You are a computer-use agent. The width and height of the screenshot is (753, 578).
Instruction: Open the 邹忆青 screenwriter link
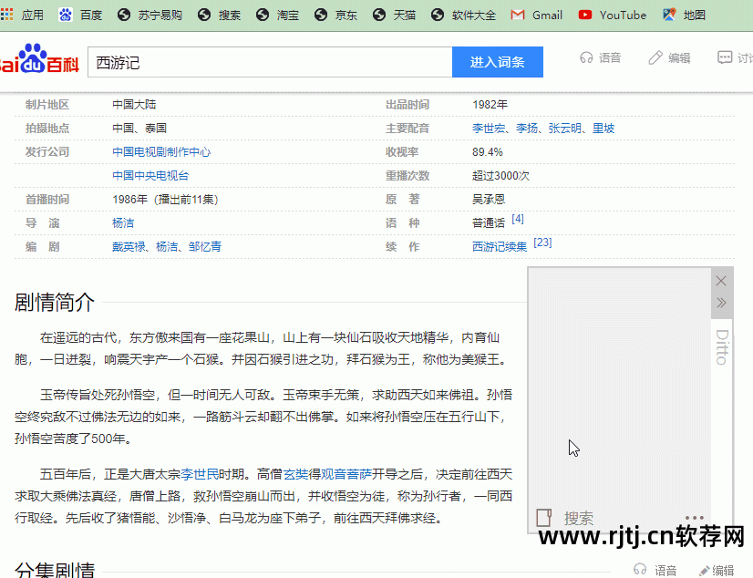(x=205, y=247)
